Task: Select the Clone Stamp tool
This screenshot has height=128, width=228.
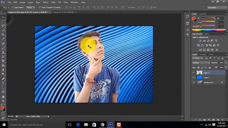Action: pos(3,52)
